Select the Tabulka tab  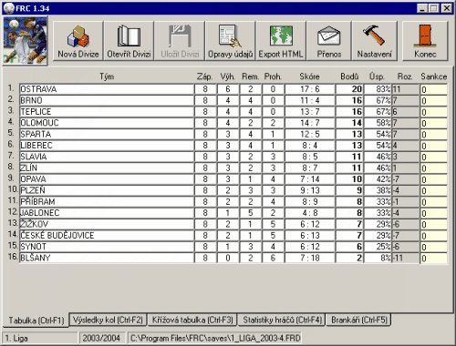(x=36, y=321)
